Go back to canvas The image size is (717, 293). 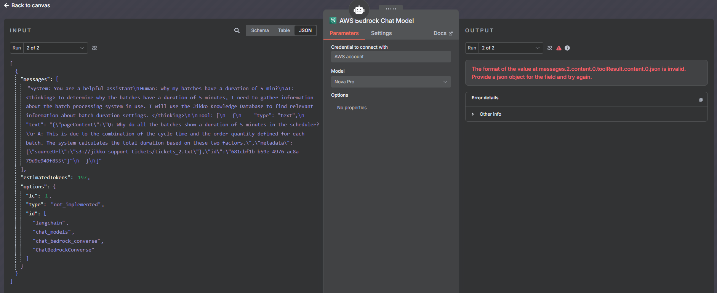point(27,5)
